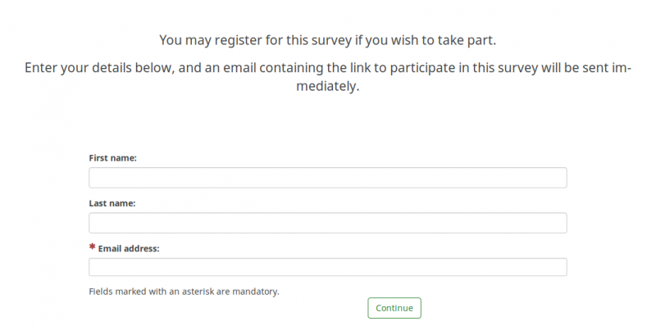Screen dimensions: 656x335
Task: Click the "Email address:" label text
Action: click(129, 247)
